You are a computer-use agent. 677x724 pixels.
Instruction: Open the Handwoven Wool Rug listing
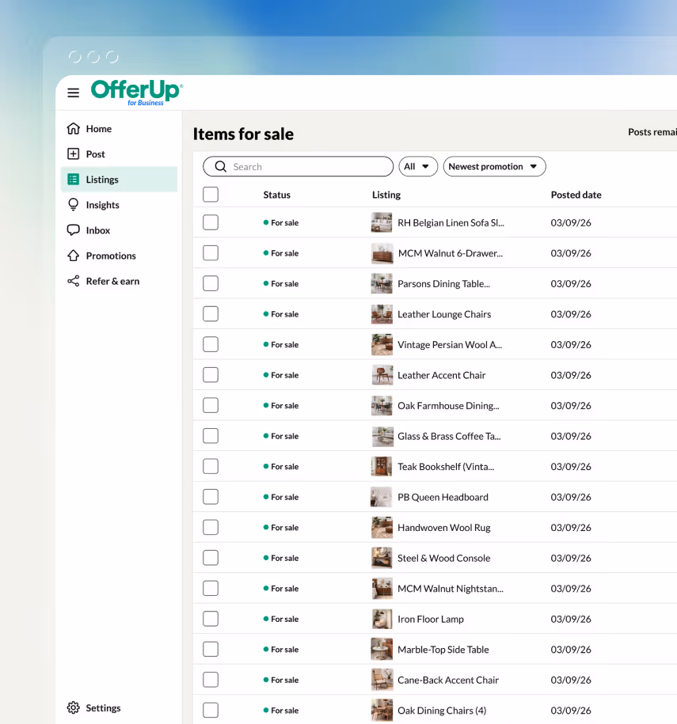[444, 527]
